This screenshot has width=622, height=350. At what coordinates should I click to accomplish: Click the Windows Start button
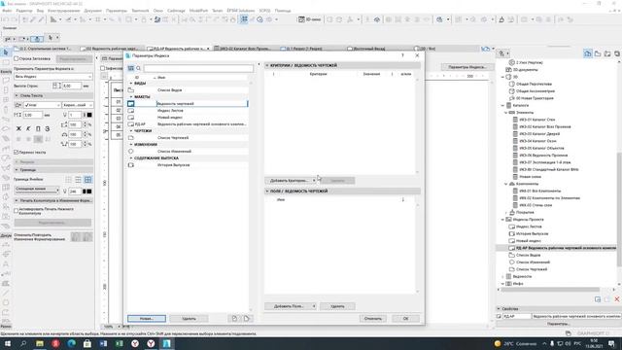click(x=8, y=343)
